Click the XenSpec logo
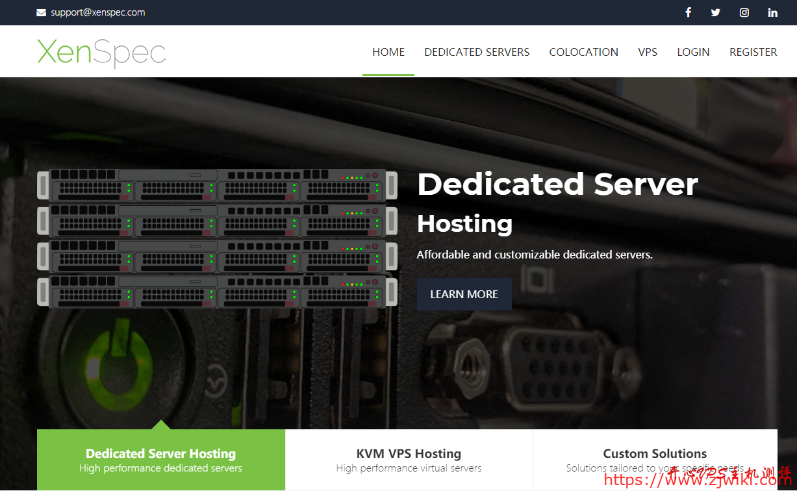 (x=101, y=52)
